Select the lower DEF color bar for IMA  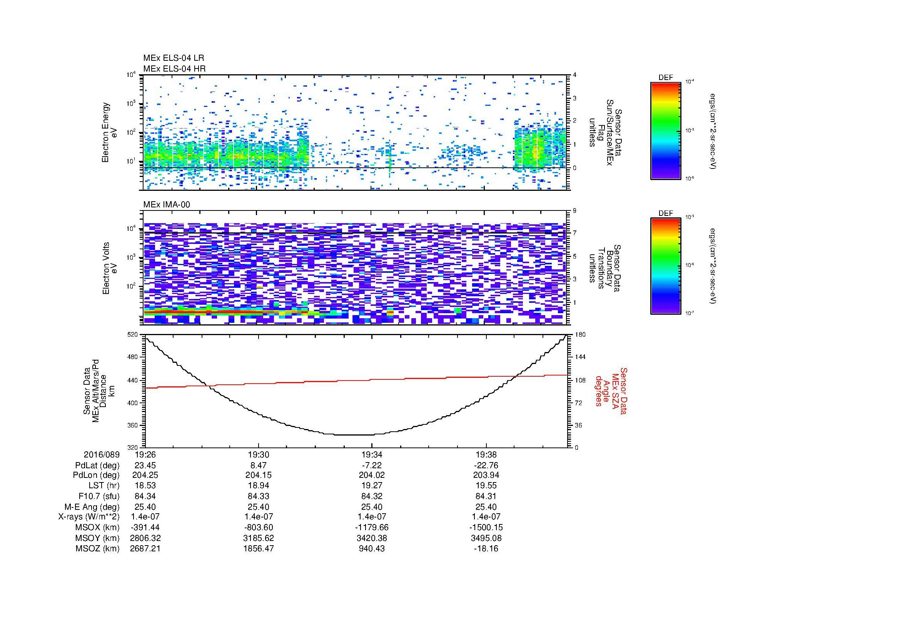pyautogui.click(x=666, y=266)
